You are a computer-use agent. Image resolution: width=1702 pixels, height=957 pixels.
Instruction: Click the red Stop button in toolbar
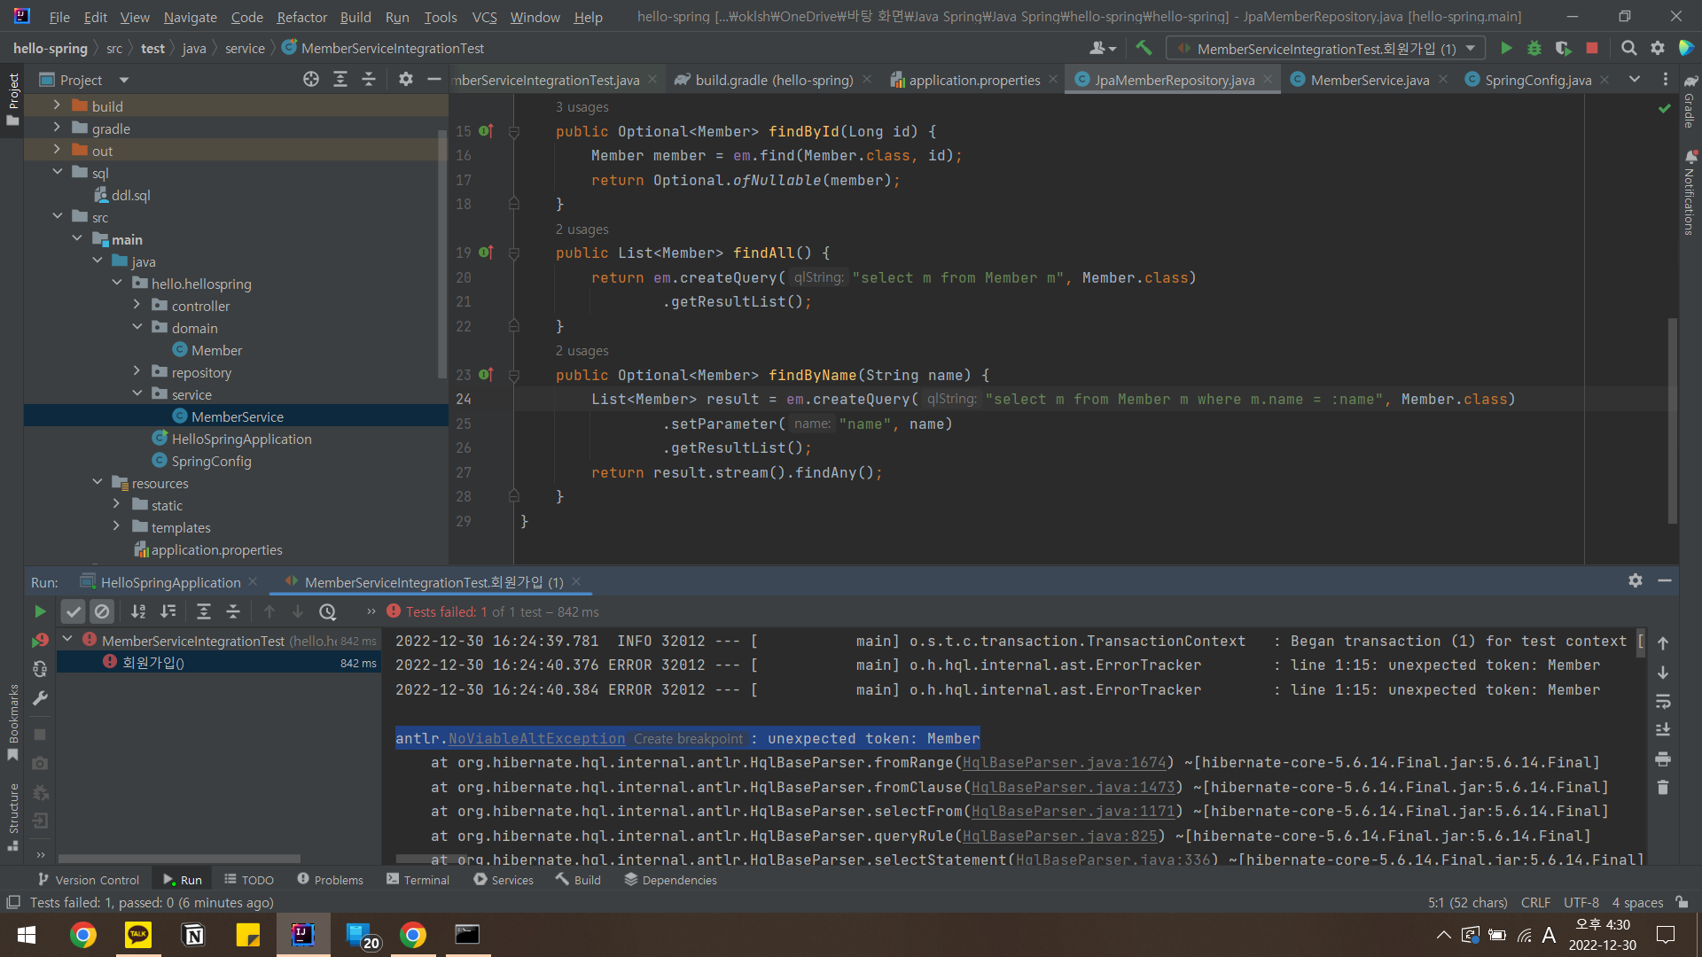click(x=1592, y=49)
